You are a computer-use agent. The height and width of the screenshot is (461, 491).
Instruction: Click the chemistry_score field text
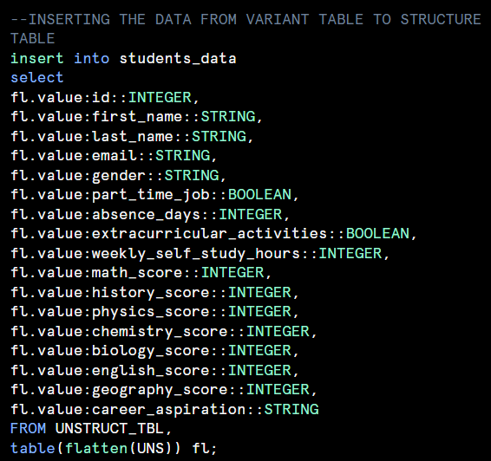160,332
